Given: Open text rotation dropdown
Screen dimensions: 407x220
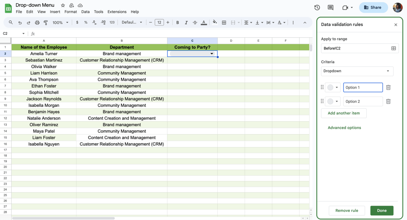Looking at the screenshot, I should (x=281, y=22).
